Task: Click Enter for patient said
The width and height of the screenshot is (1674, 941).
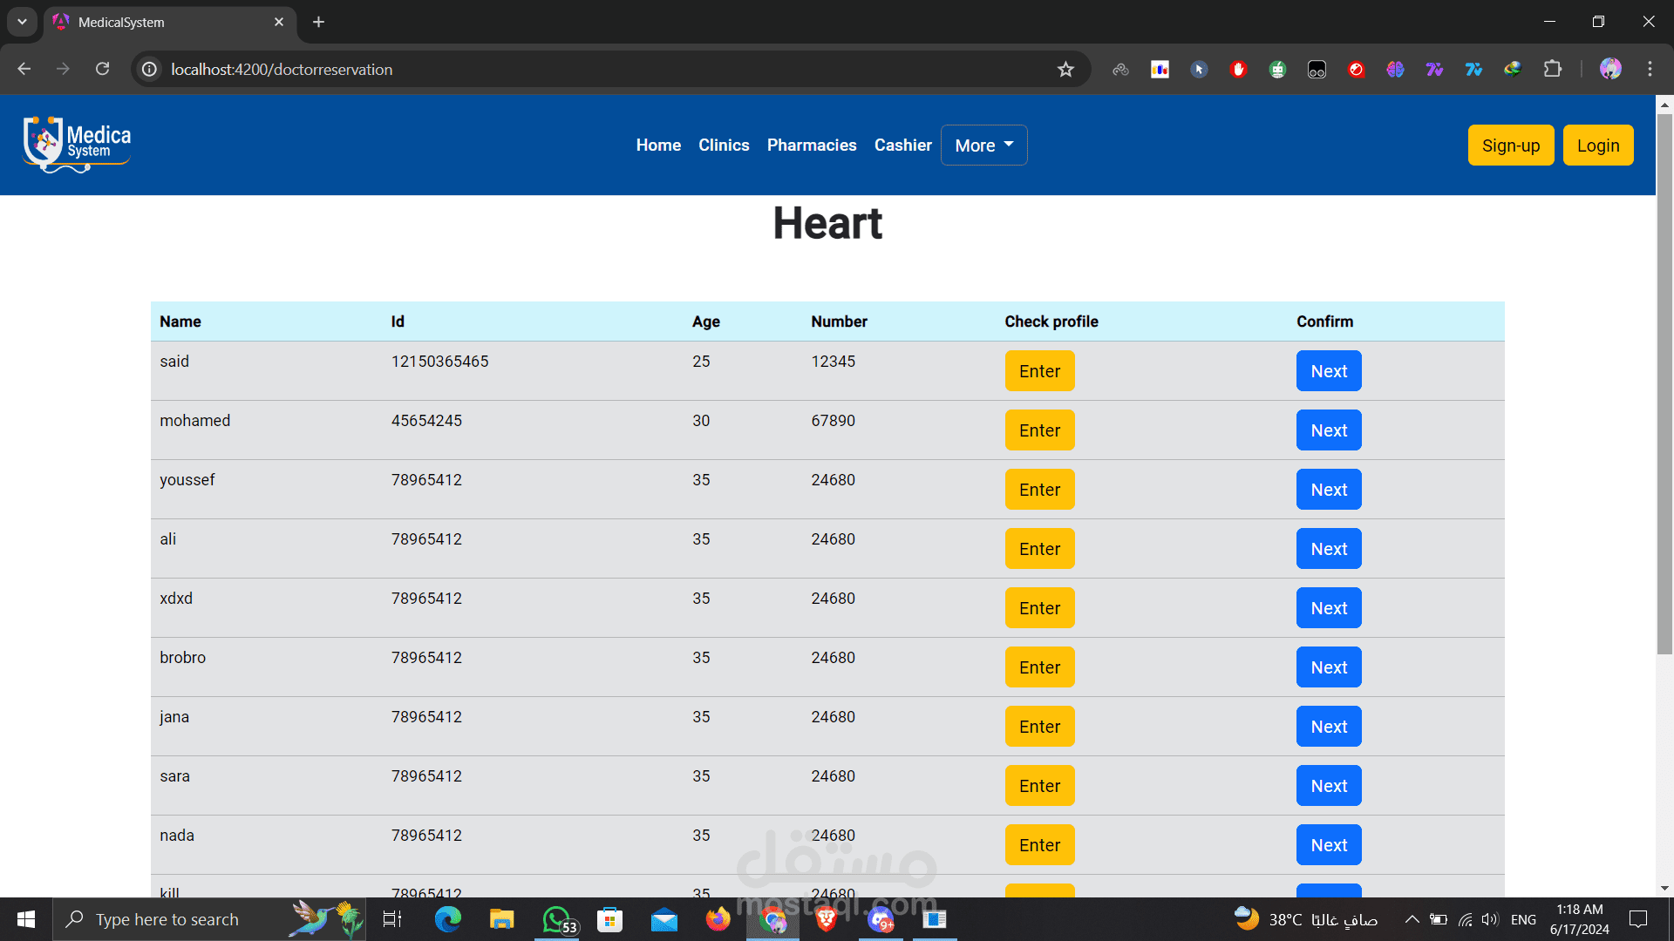Action: point(1039,371)
